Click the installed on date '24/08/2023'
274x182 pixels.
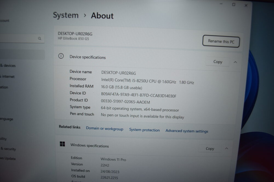[110, 172]
